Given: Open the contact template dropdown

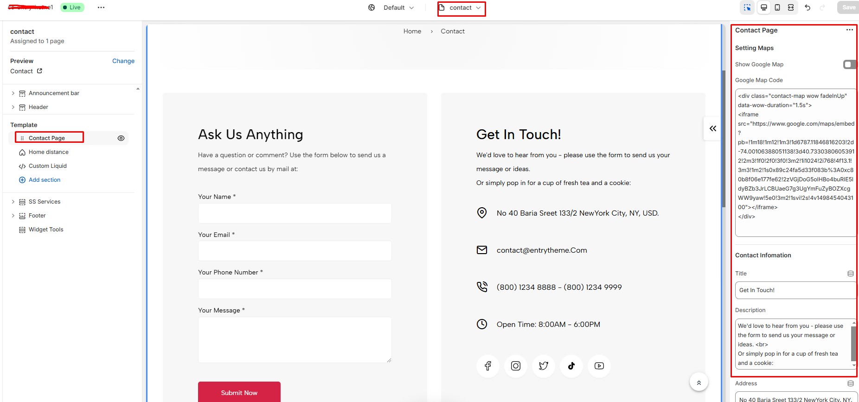Looking at the screenshot, I should point(461,8).
